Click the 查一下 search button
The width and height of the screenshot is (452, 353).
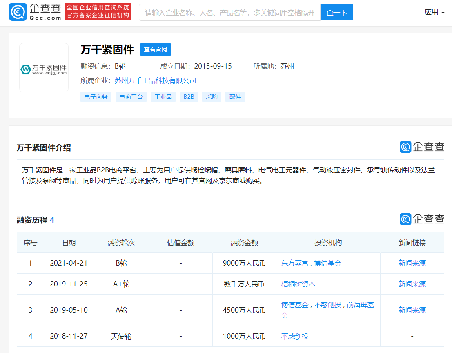point(337,12)
